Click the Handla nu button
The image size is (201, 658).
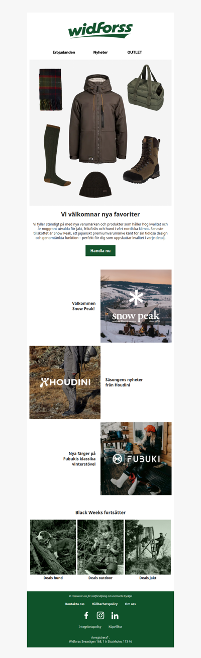[100, 250]
